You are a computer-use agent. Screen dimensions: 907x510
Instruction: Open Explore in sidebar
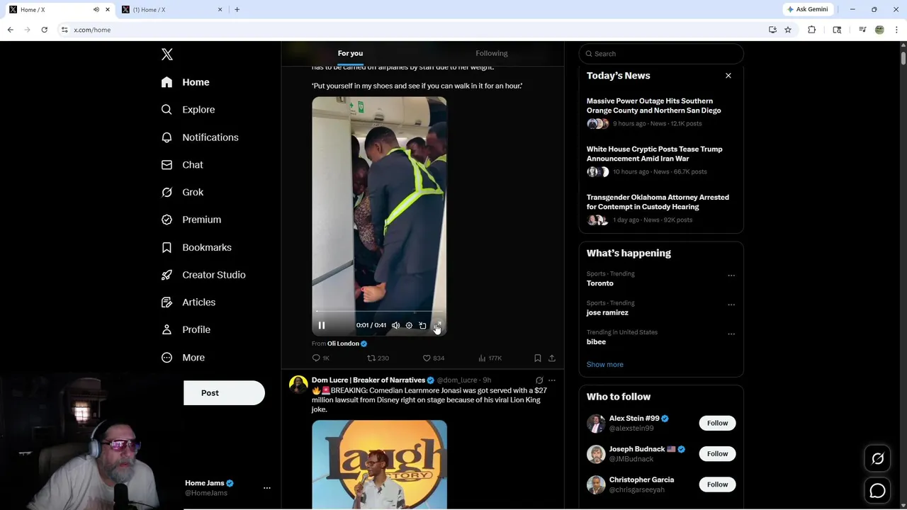tap(188, 110)
